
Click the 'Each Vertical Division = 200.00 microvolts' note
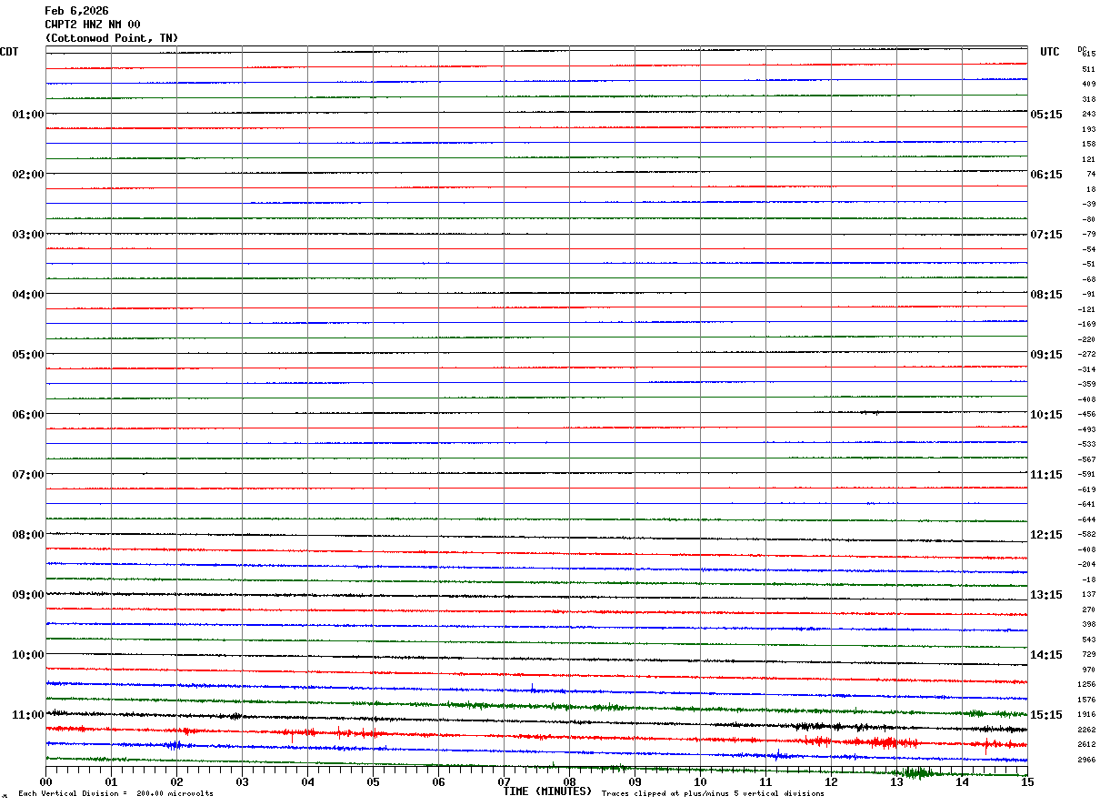115,794
